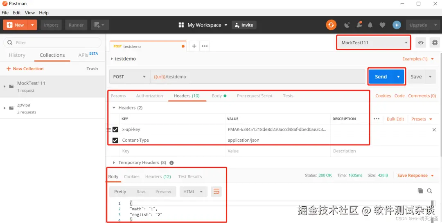Open the Examples (1) dropdown
442x223 pixels.
[x=418, y=59]
